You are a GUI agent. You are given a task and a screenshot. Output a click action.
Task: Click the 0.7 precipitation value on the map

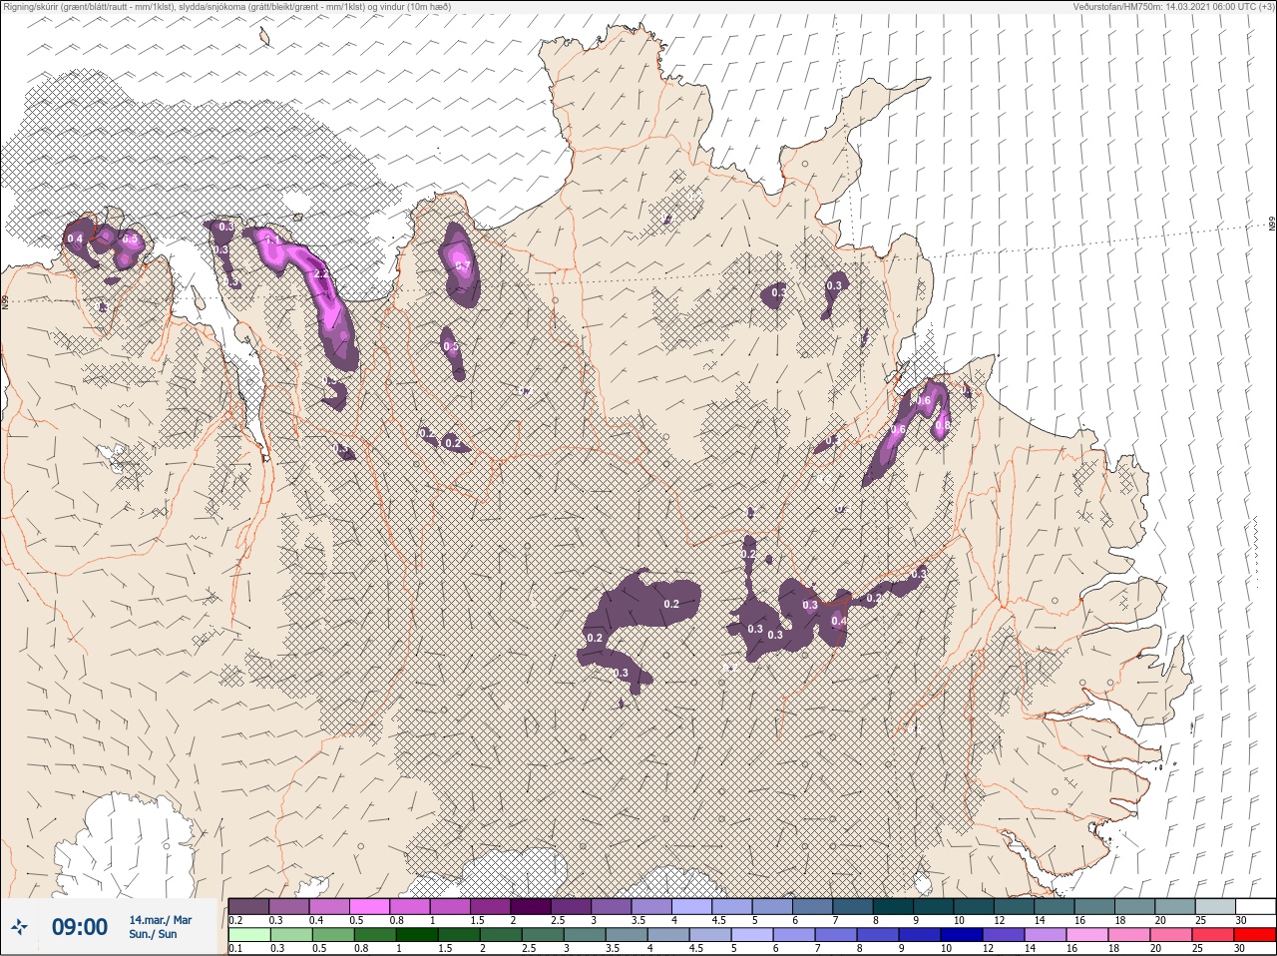(x=463, y=265)
